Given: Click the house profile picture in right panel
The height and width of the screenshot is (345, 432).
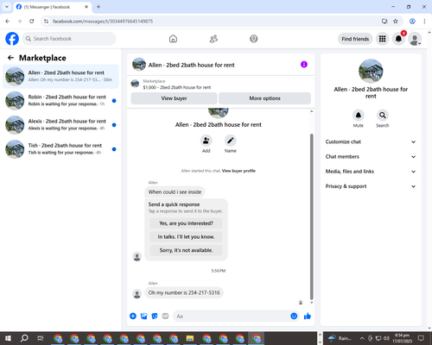Looking at the screenshot, I should pyautogui.click(x=371, y=71).
